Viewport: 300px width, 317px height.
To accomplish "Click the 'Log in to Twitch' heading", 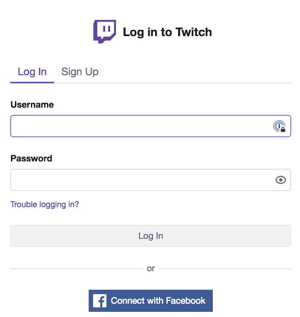I will (167, 32).
